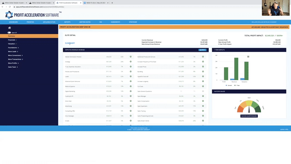291x164 pixels.
Task: Click the green icon for Sales Compensation
Action: pyautogui.click(x=203, y=101)
